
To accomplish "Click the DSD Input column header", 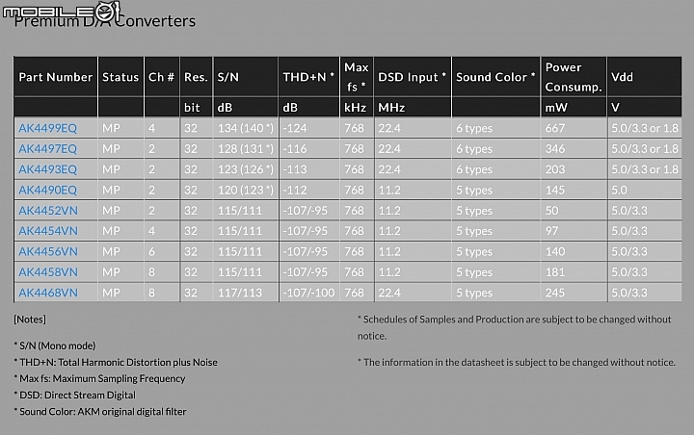I will (413, 77).
